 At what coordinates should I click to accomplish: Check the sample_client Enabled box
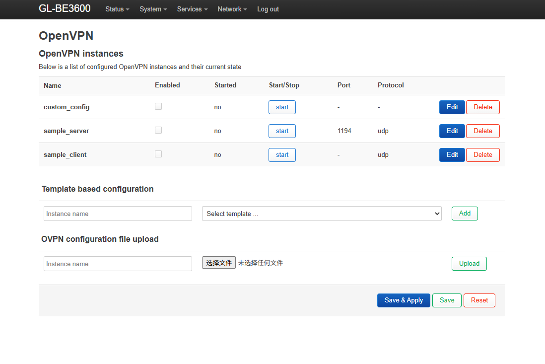coord(158,154)
